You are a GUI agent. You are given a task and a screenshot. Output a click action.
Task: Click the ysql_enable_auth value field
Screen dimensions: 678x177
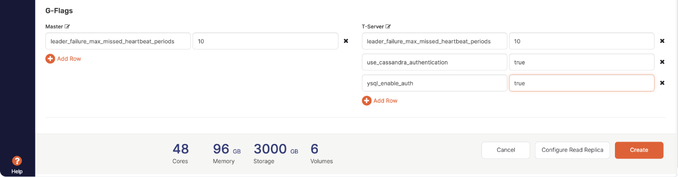pyautogui.click(x=581, y=83)
